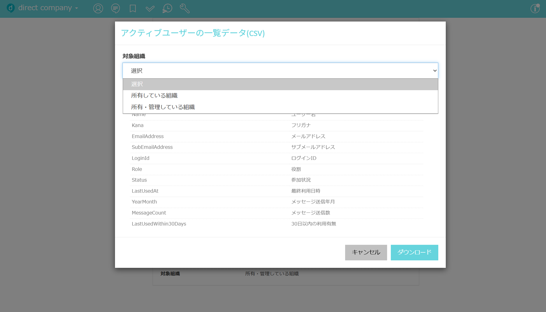The image size is (546, 312).
Task: Open the double checkmark icon
Action: tap(150, 8)
